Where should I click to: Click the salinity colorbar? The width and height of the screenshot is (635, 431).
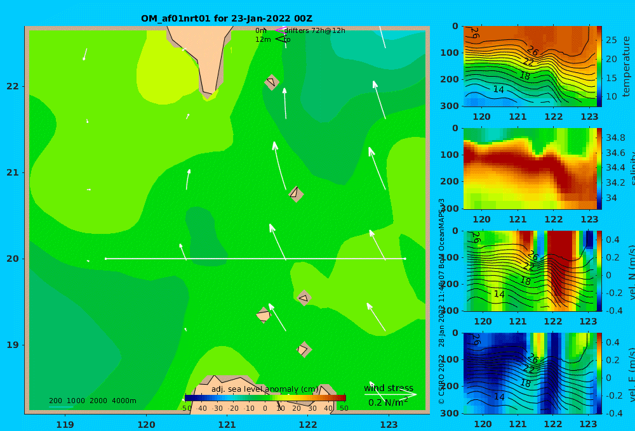coord(599,169)
